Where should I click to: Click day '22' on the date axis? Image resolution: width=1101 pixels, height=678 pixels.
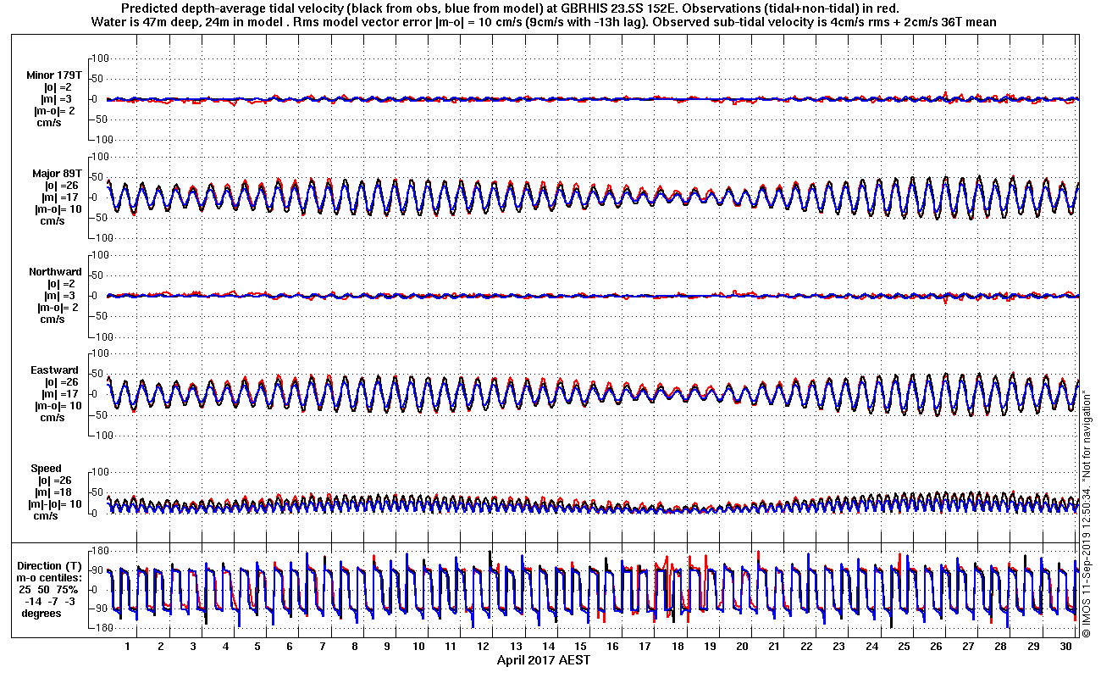click(x=806, y=646)
